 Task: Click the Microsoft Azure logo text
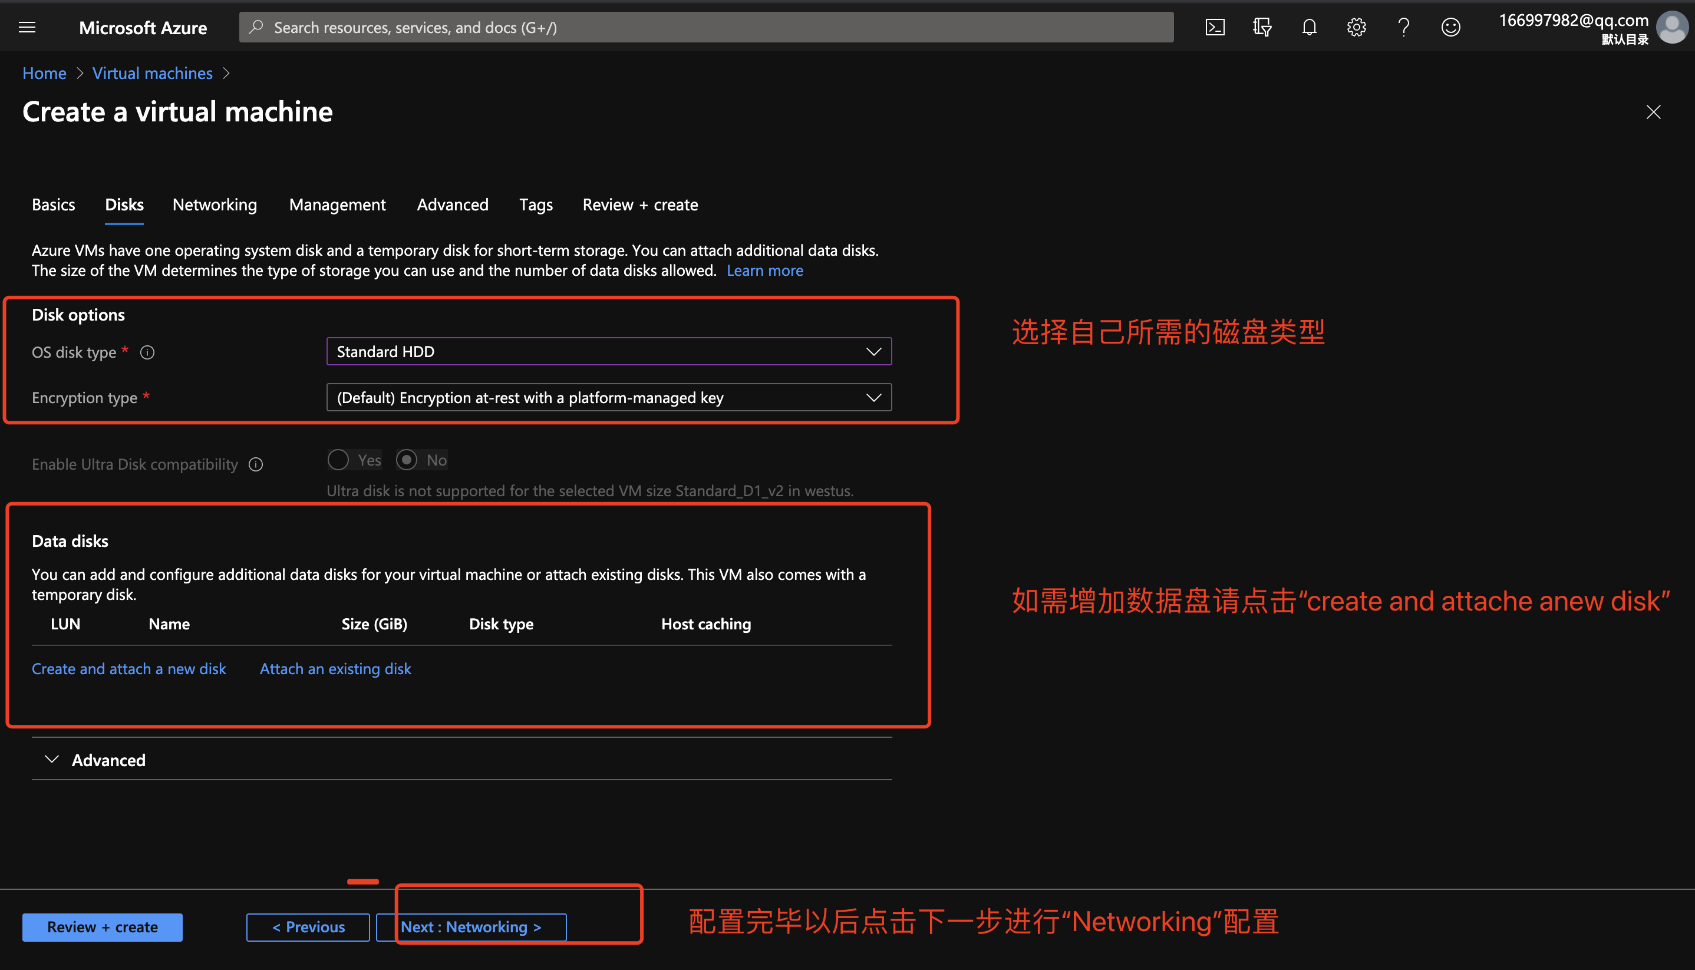(143, 27)
